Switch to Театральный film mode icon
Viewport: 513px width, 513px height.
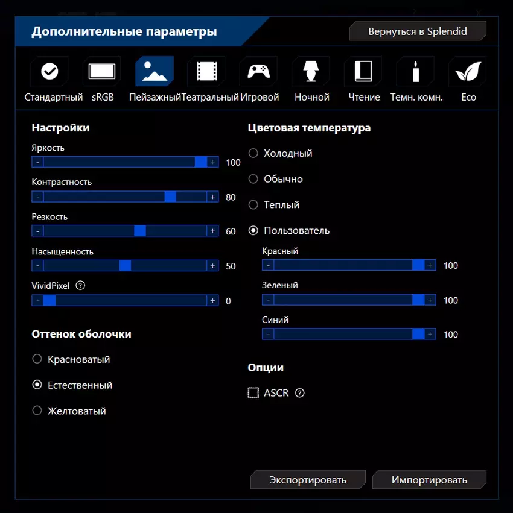click(206, 72)
